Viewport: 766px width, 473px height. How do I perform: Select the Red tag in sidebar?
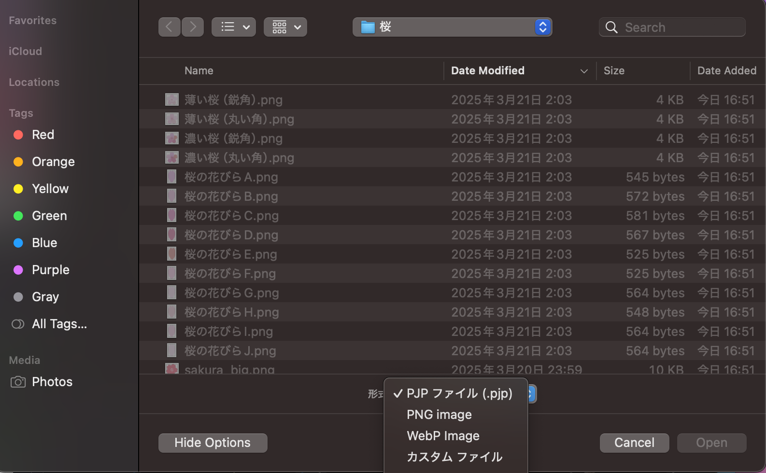tap(43, 135)
